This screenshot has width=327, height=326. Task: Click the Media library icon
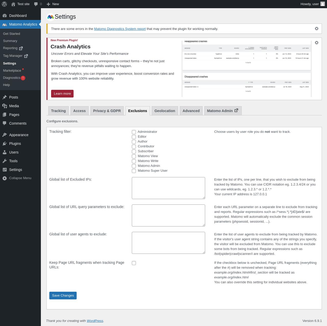click(x=5, y=106)
